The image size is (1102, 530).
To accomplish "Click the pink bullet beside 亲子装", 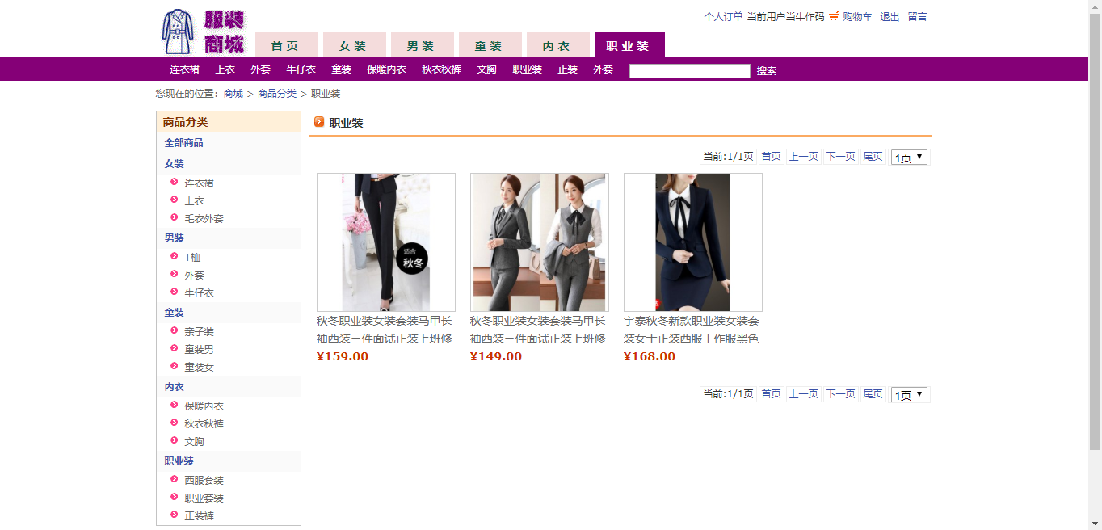I will pyautogui.click(x=175, y=330).
